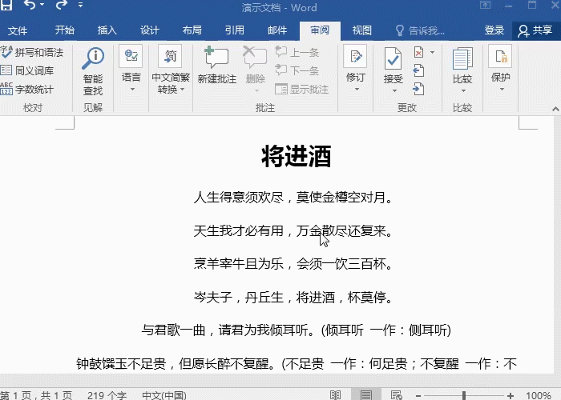Viewport: 561px width, 400px height.
Task: Switch to read mode view icon
Action: click(x=335, y=395)
